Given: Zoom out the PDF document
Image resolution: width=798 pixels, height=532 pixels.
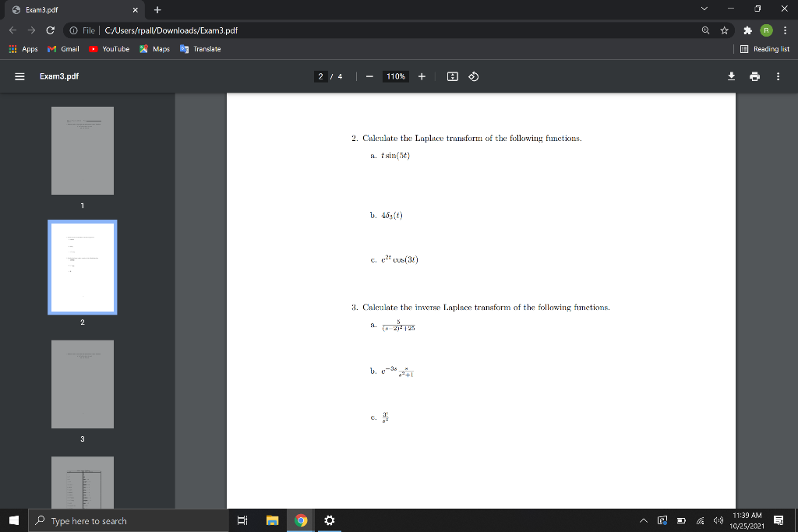Looking at the screenshot, I should click(x=369, y=76).
